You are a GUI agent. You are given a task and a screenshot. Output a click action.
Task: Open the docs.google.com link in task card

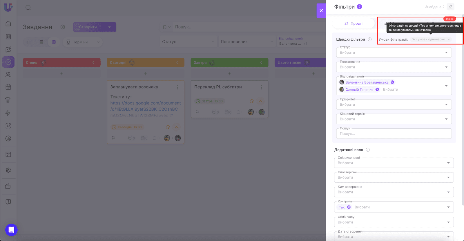tap(145, 109)
